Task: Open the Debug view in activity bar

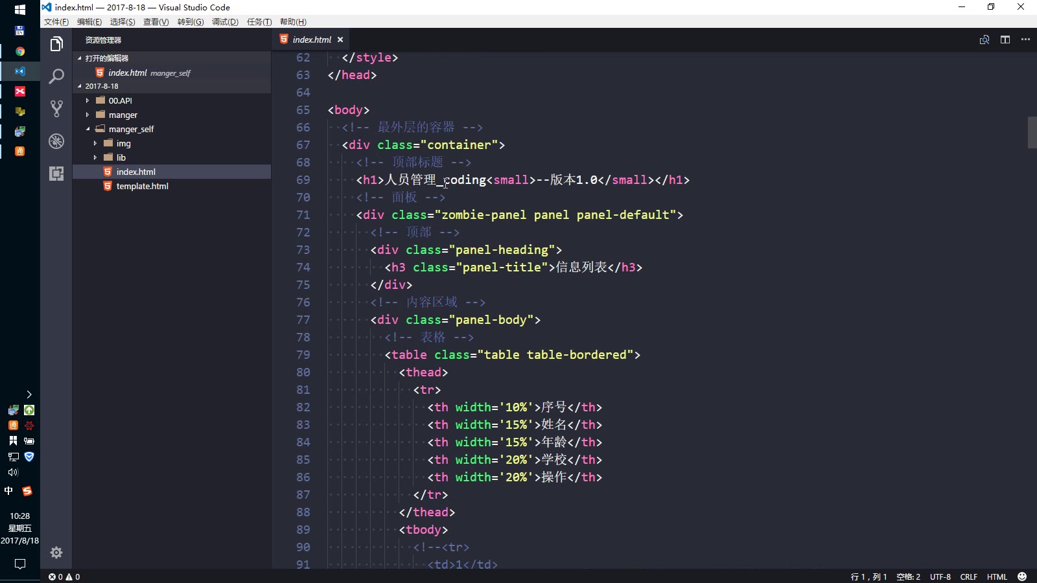Action: point(56,141)
